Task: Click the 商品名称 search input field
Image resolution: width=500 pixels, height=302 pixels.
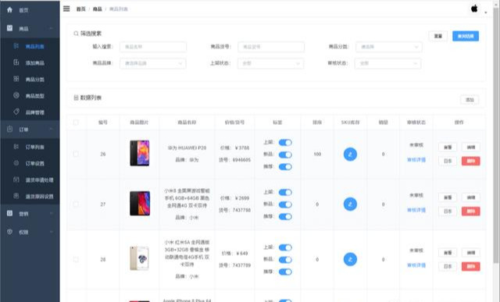Action: (x=153, y=47)
